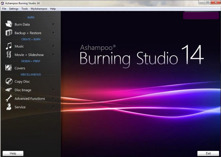Click the Covers disc case icon

pyautogui.click(x=9, y=68)
